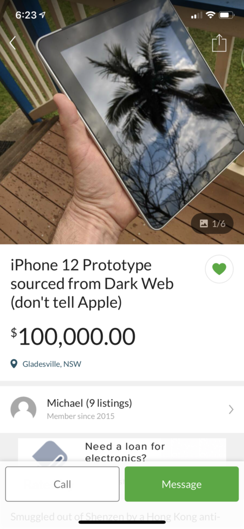Screen dimensions: 244x529
Task: Call the seller
Action: pyautogui.click(x=62, y=484)
